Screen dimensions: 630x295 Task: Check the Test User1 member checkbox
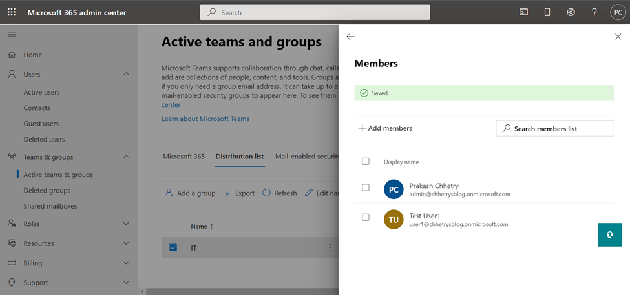(x=366, y=217)
